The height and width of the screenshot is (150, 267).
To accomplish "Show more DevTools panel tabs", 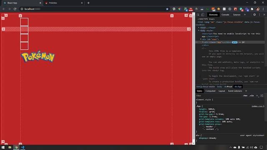I will (245, 15).
